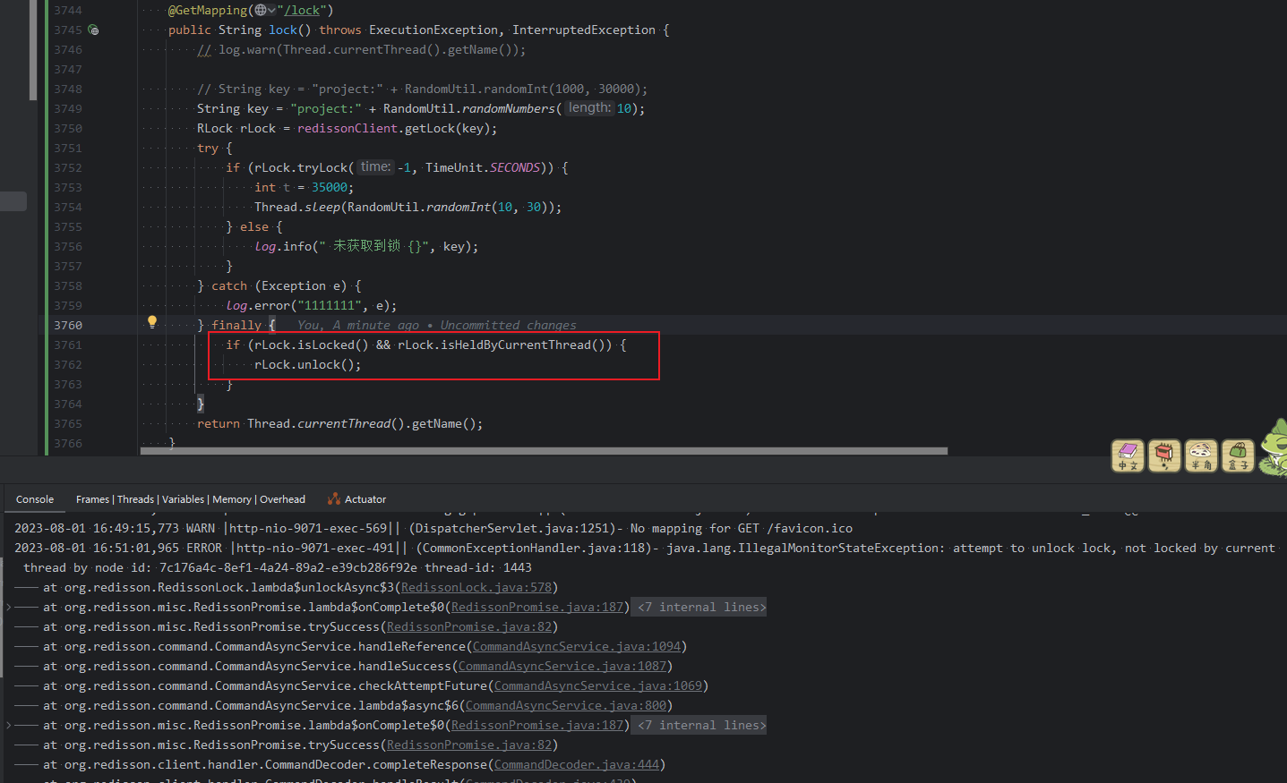Toggle Chinese/English input via 中文 button
The height and width of the screenshot is (783, 1287).
click(x=1128, y=455)
